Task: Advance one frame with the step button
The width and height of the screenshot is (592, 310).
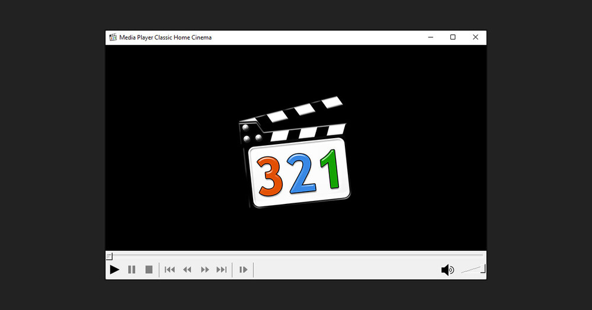Action: tap(244, 270)
